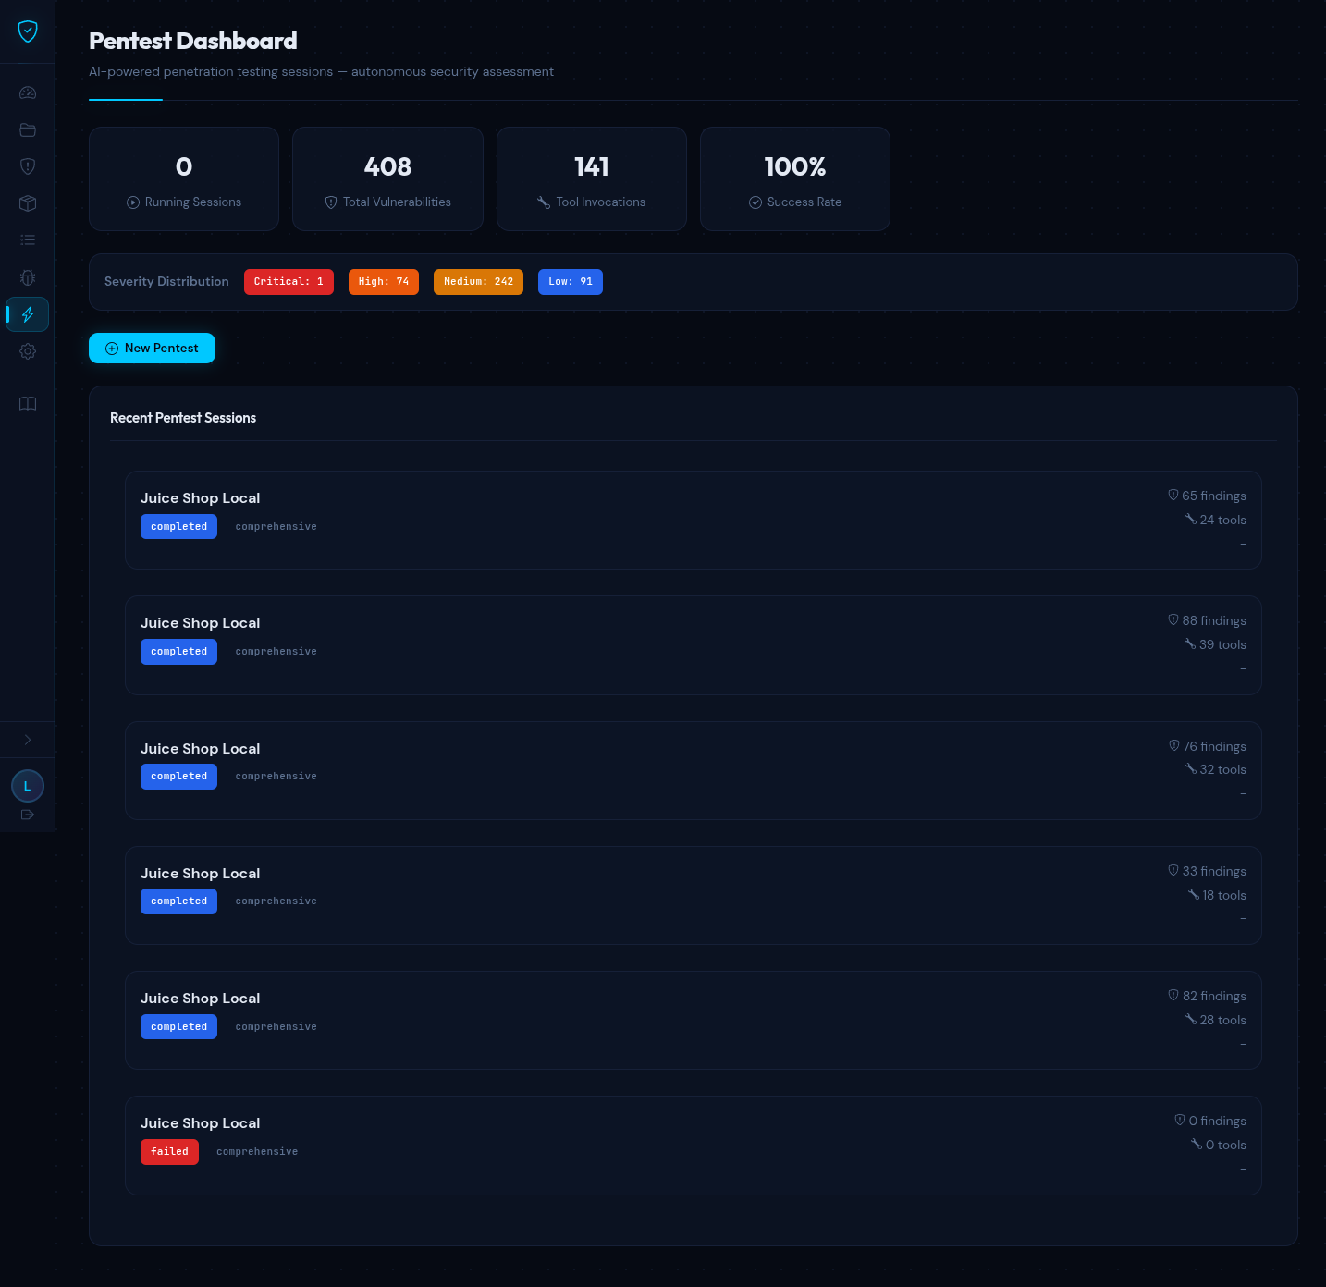The width and height of the screenshot is (1326, 1287).
Task: Click the failed Juice Shop Local session
Action: [x=694, y=1146]
